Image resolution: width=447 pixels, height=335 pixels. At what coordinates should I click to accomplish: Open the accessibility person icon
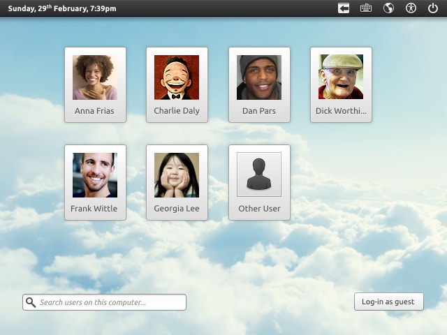(411, 8)
